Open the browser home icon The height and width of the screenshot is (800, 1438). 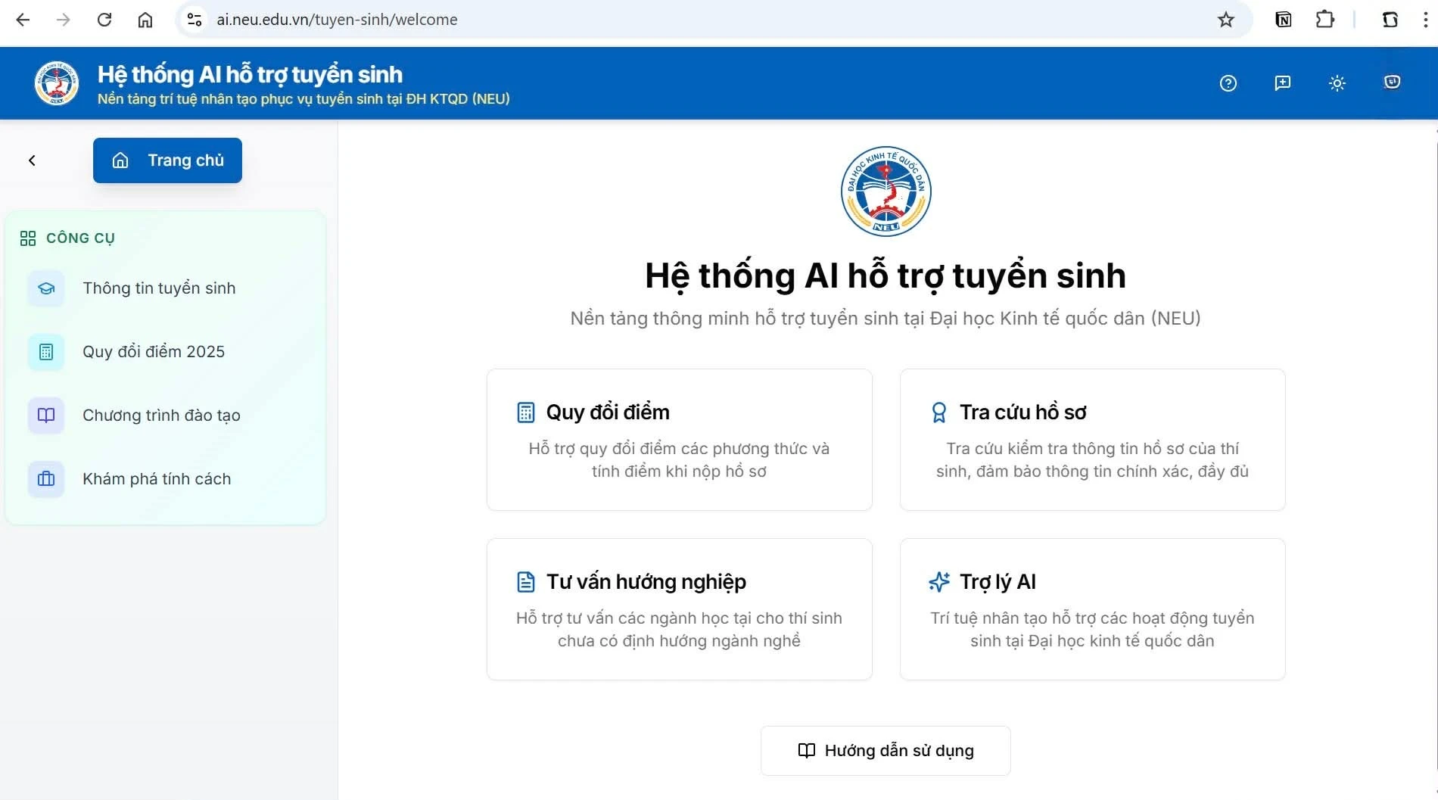point(145,20)
